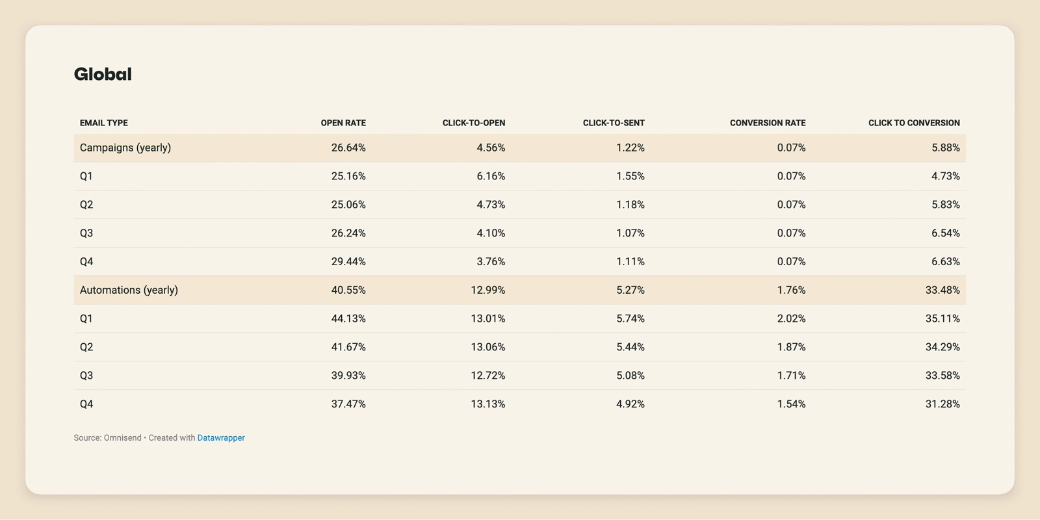Viewport: 1040px width, 520px height.
Task: Select the 1.07% click-to-sent cell
Action: click(630, 233)
